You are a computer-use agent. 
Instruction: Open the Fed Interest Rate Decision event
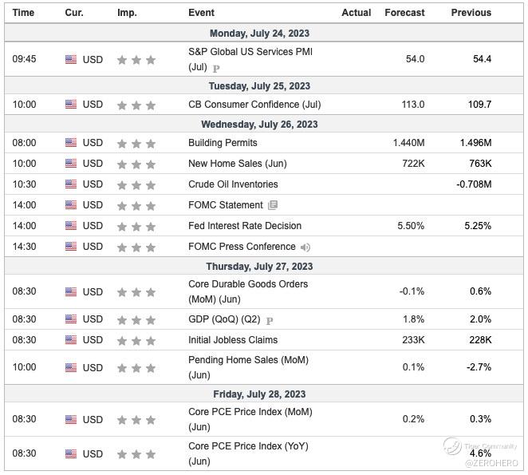245,226
